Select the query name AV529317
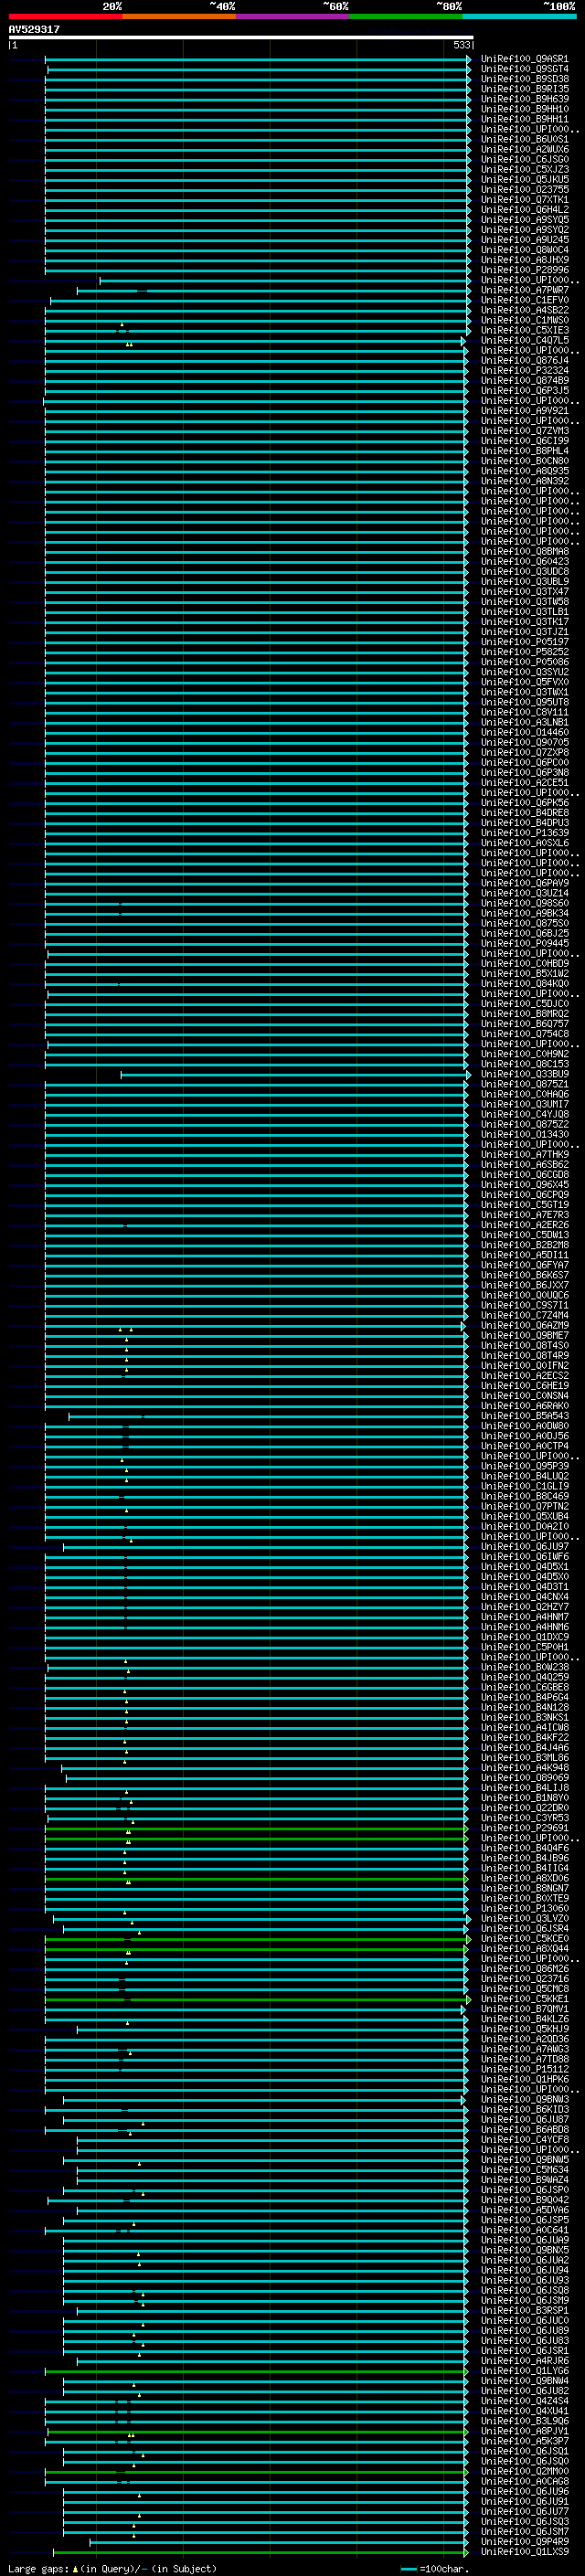Image resolution: width=585 pixels, height=2576 pixels. click(34, 29)
